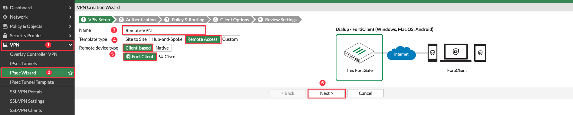Click the Policy & Objects icon

5,26
